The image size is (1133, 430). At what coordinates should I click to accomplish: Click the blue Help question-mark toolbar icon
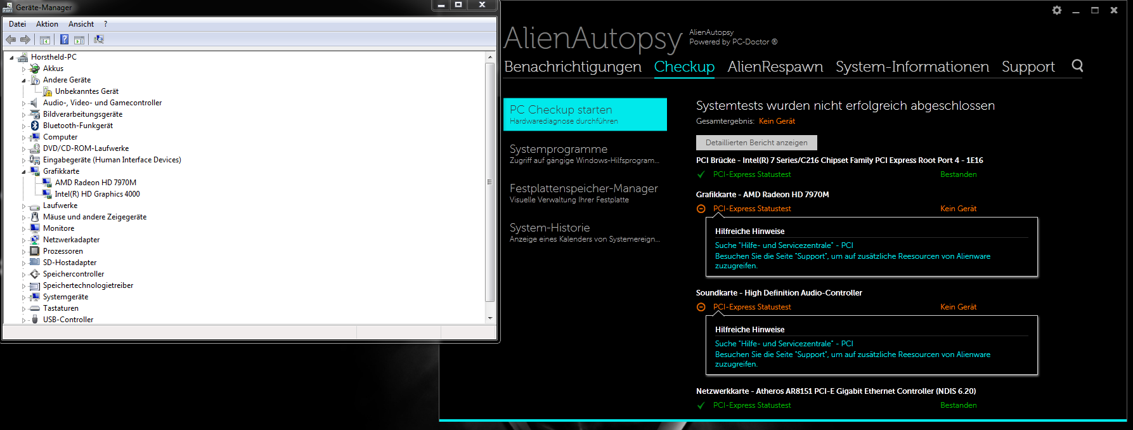pyautogui.click(x=64, y=39)
